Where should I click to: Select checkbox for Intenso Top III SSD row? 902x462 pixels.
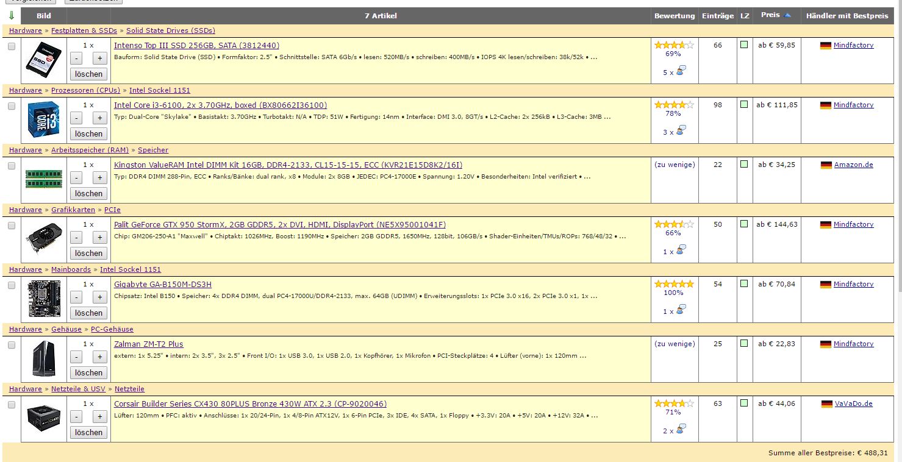[12, 46]
